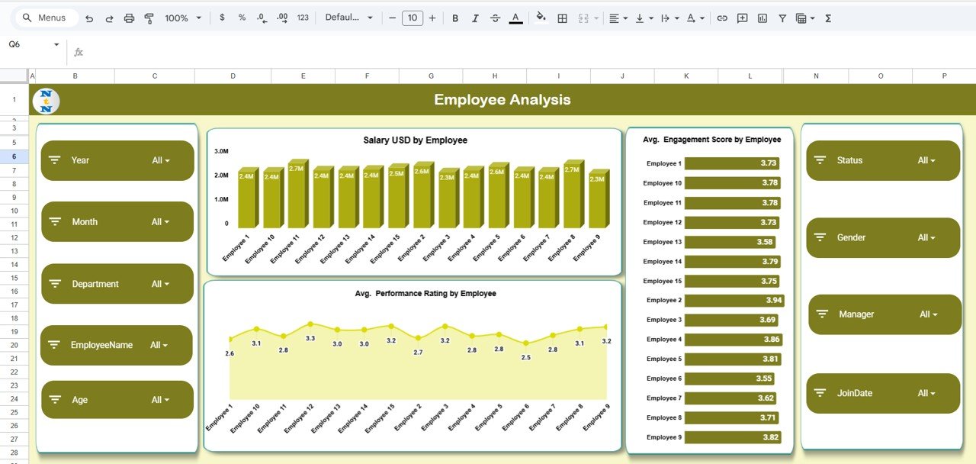Toggle italic formatting
Image resolution: width=976 pixels, height=464 pixels.
pyautogui.click(x=474, y=17)
